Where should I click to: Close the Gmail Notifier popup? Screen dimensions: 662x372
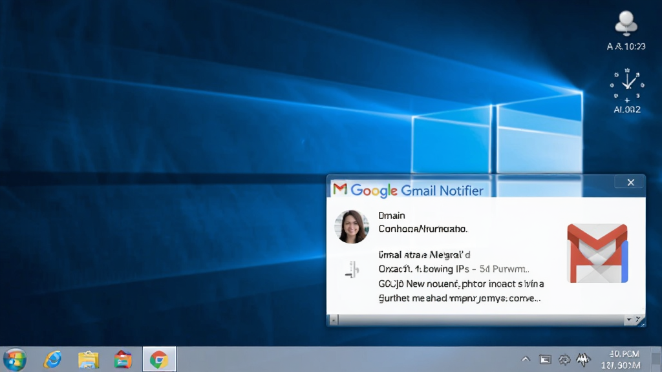pos(631,182)
